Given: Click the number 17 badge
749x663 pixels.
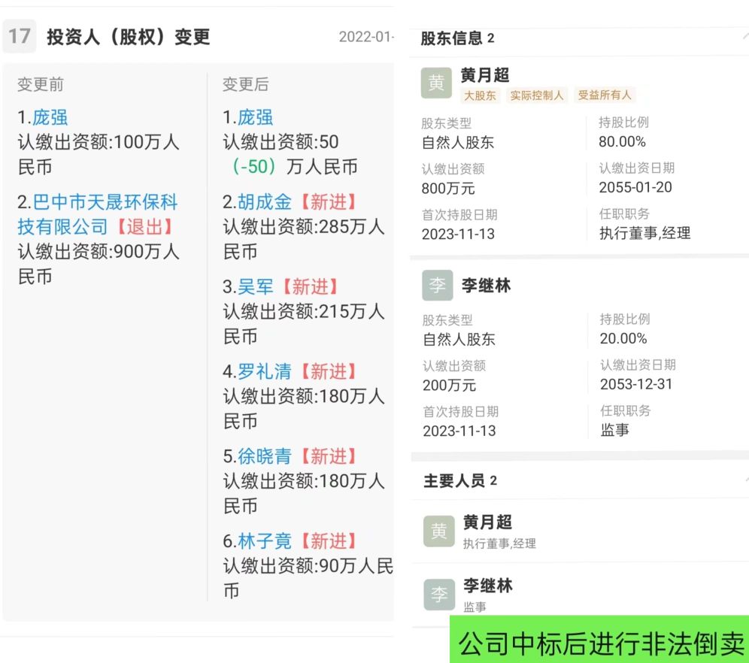Looking at the screenshot, I should (20, 36).
